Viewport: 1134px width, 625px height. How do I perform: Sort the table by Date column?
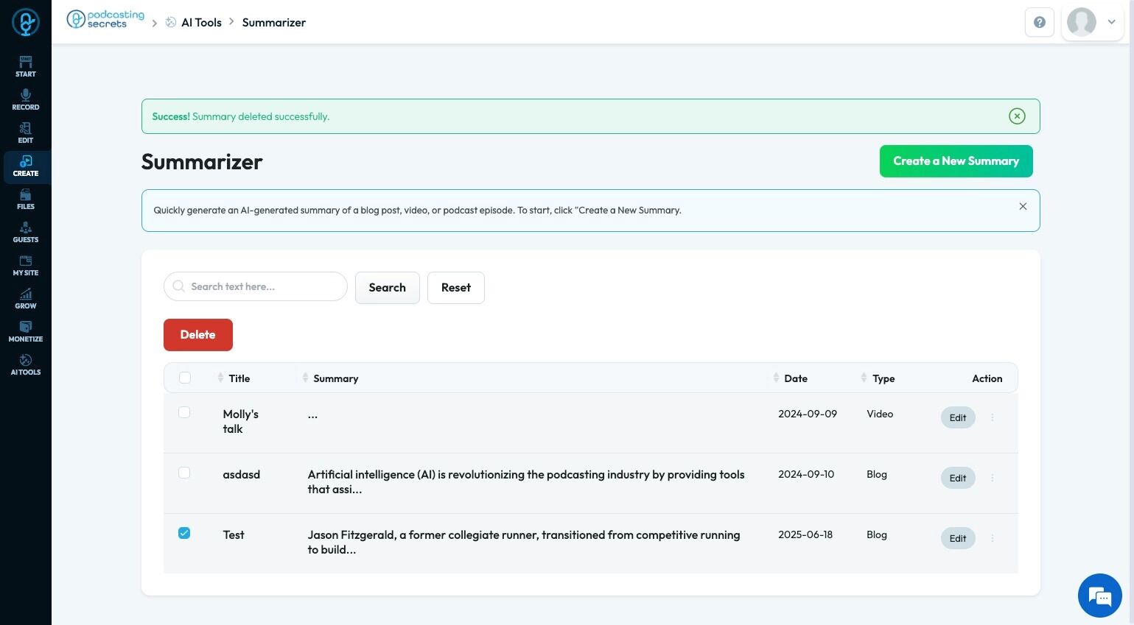point(794,378)
